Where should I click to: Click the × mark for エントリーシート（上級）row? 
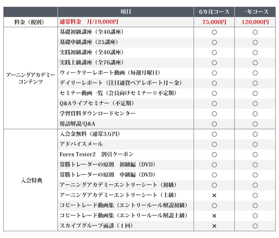point(214,195)
